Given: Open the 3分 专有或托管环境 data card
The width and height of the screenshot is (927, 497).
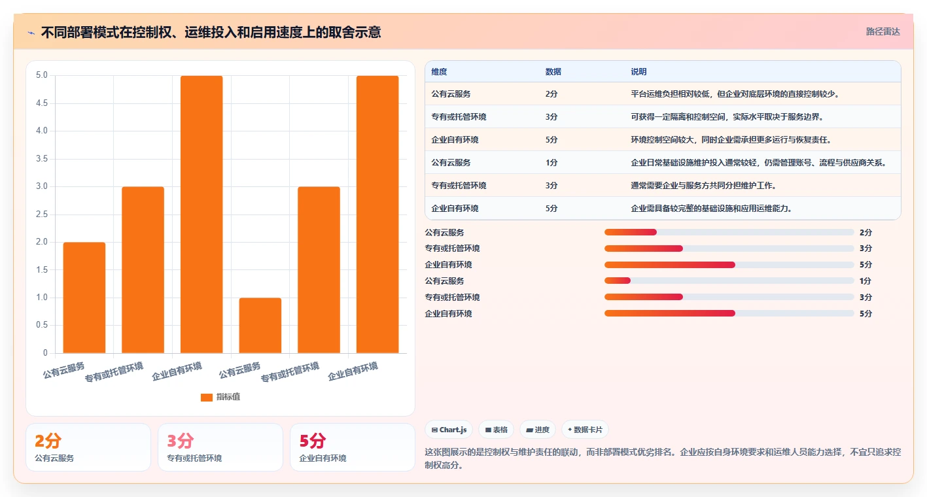Looking at the screenshot, I should coord(220,447).
